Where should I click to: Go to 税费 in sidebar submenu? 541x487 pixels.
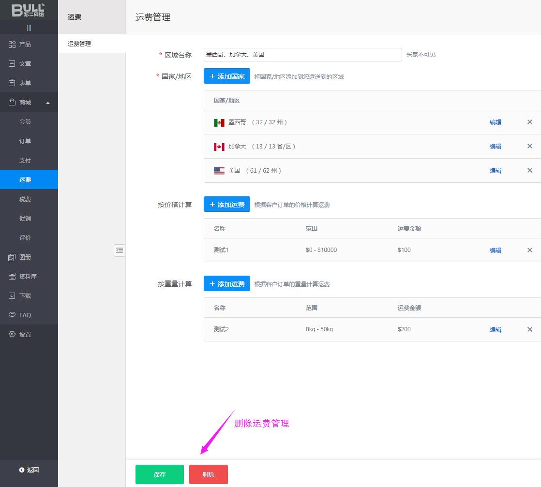(25, 199)
